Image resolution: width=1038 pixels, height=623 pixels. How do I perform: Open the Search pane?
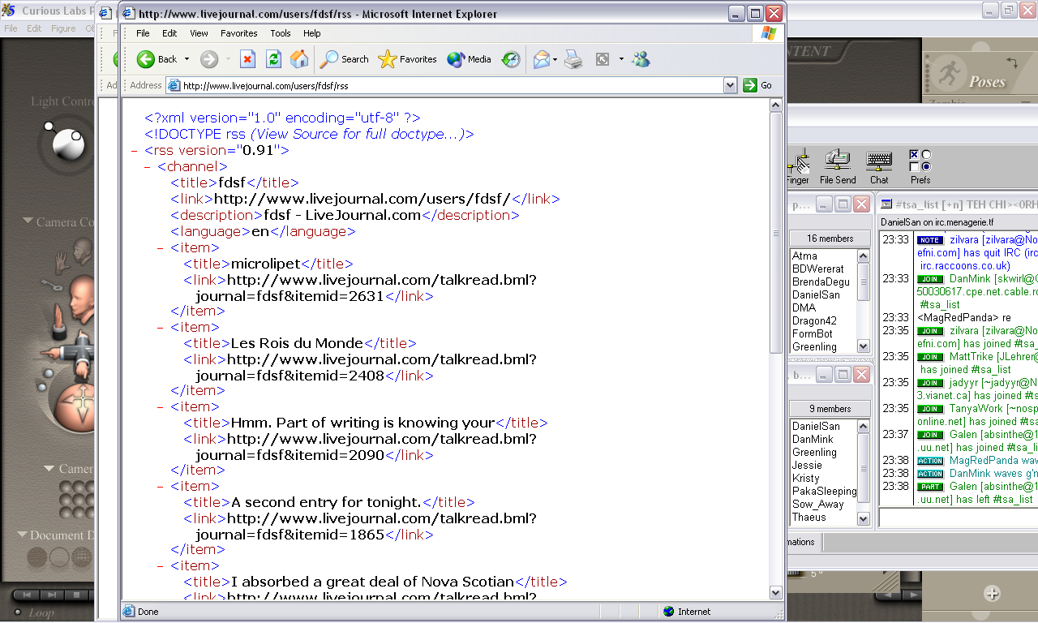345,59
